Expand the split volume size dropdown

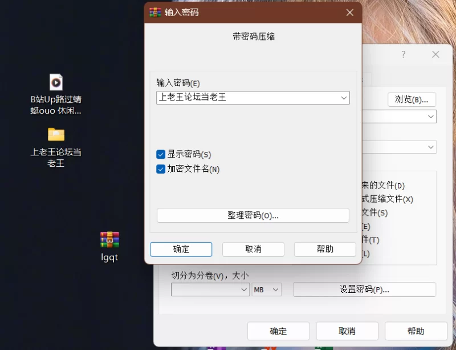pyautogui.click(x=244, y=289)
